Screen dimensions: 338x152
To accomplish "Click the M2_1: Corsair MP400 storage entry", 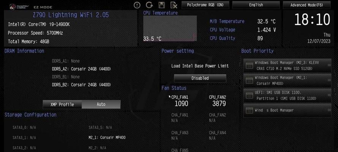I will tap(107, 138).
